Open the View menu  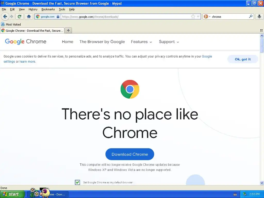[22, 9]
